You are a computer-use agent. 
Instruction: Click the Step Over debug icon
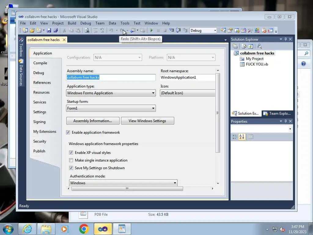pyautogui.click(x=178, y=30)
